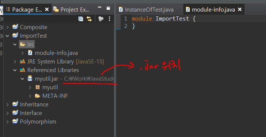Expand the Interface project
Viewport: 266px width, 137px height.
7,113
